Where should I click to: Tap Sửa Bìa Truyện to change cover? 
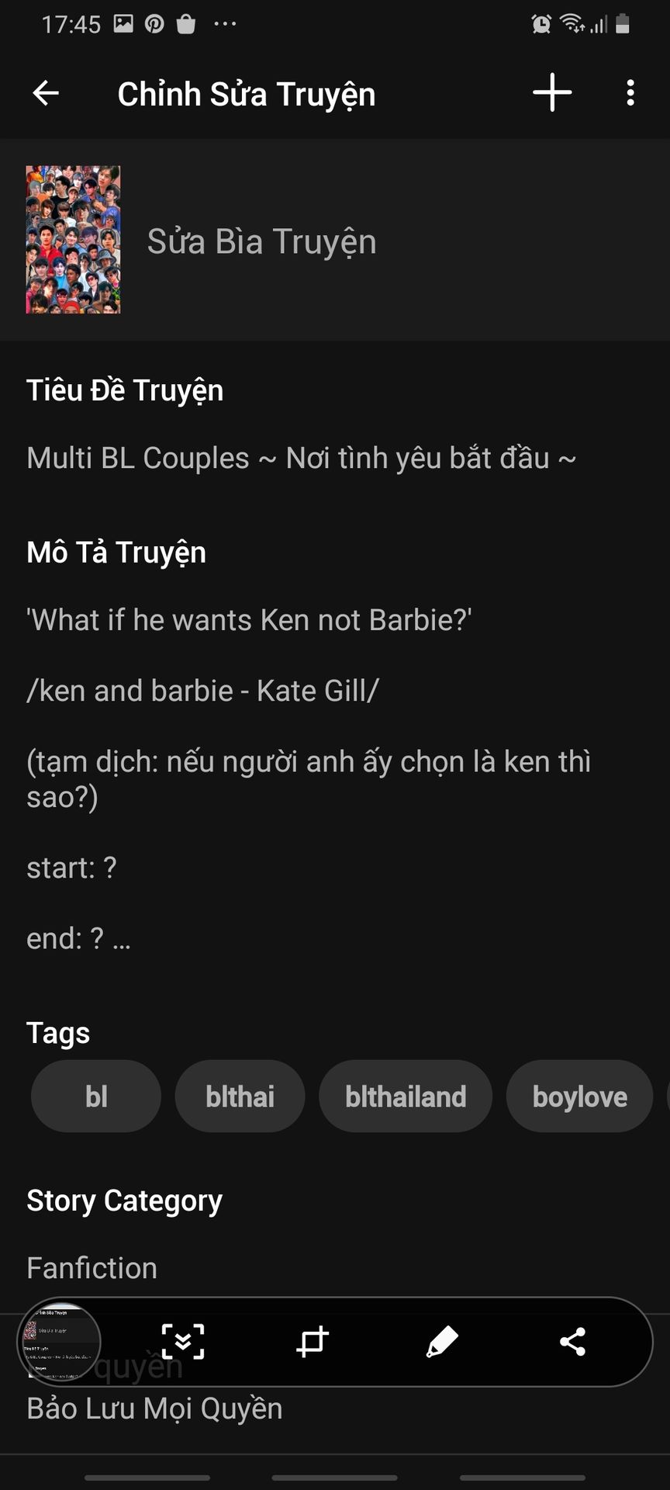(262, 241)
